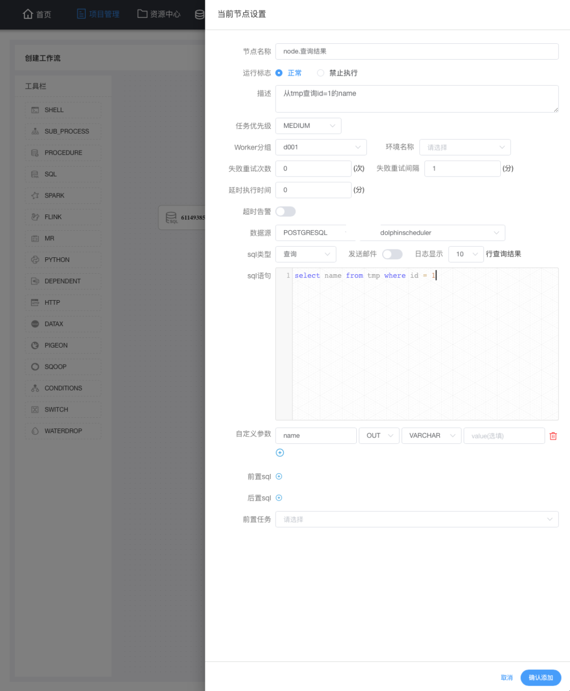Screen dimensions: 570x691
Task: Pick the SPARK task star icon
Action: click(35, 195)
